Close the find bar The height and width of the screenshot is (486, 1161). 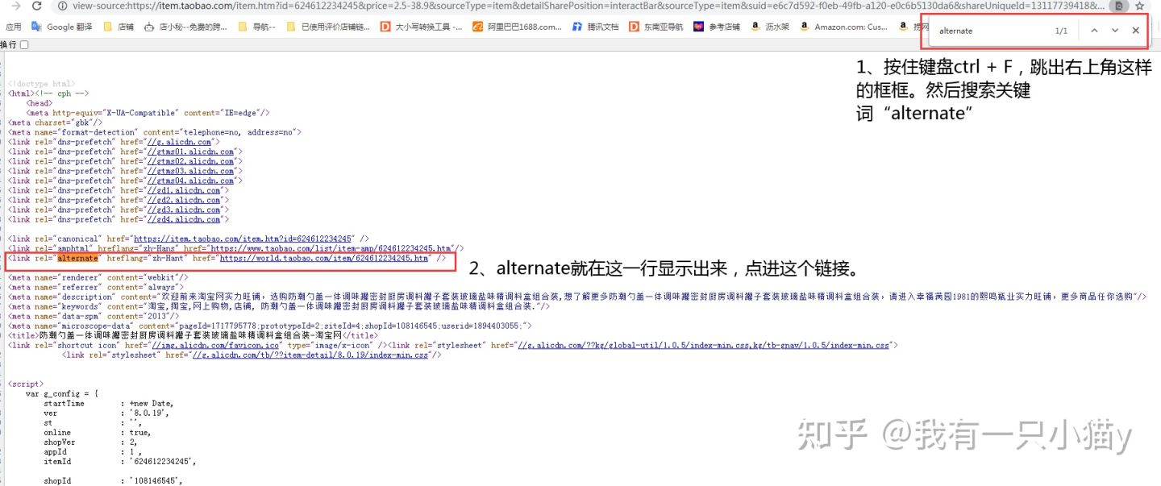(1135, 31)
